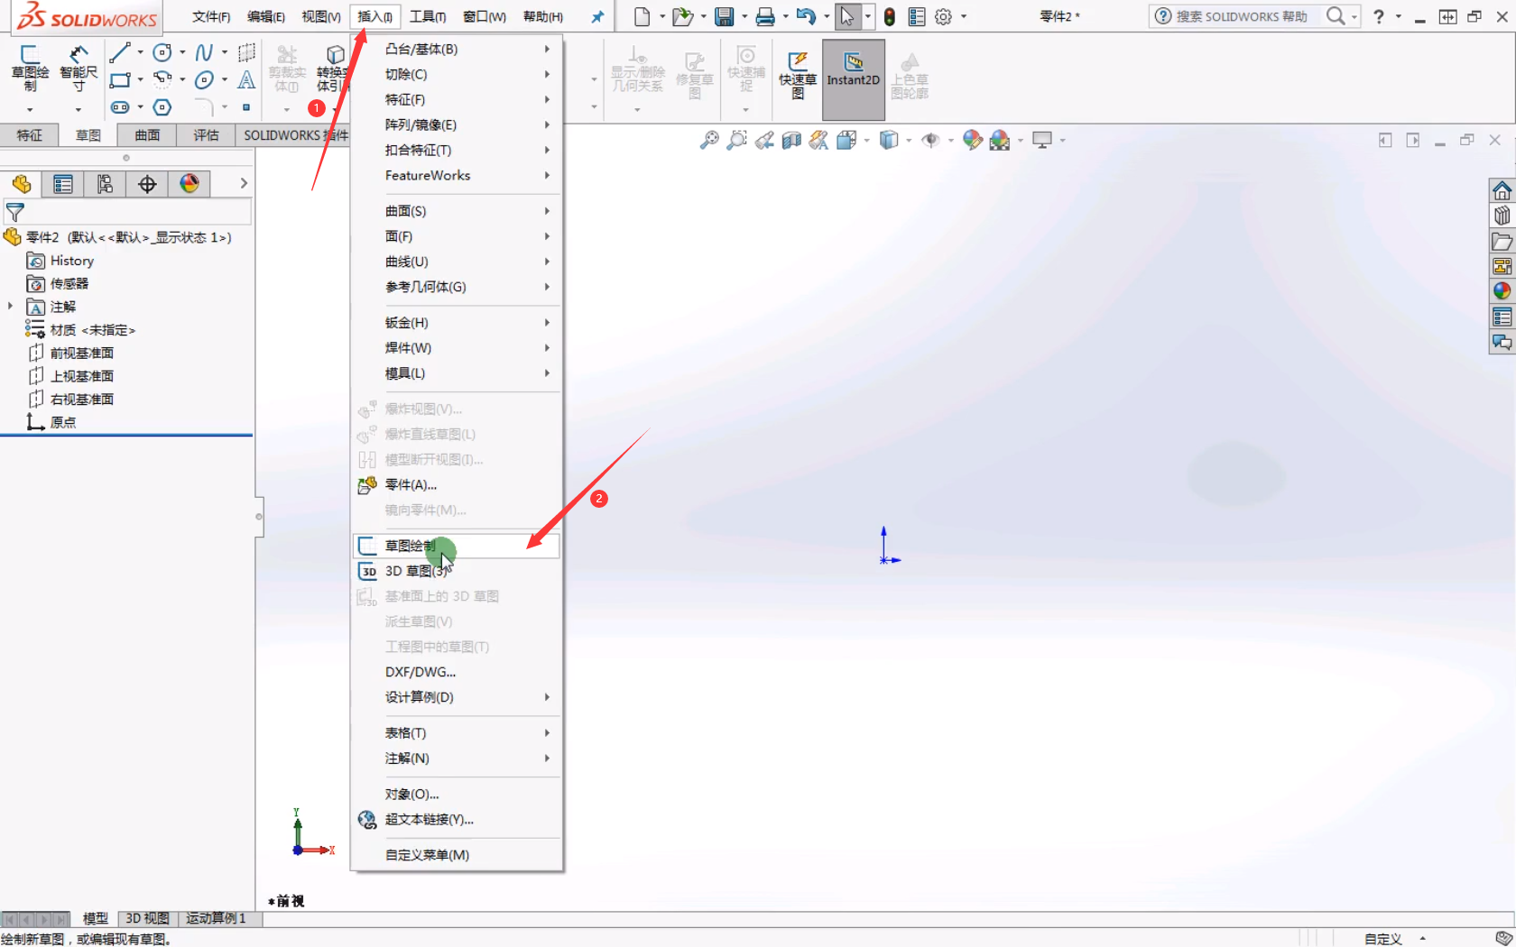
Task: Click the Undo icon
Action: pyautogui.click(x=806, y=16)
